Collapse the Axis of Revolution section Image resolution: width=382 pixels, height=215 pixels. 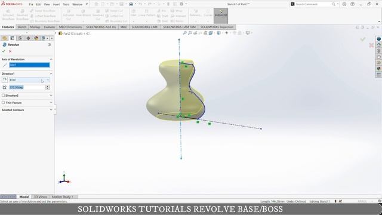pyautogui.click(x=51, y=59)
